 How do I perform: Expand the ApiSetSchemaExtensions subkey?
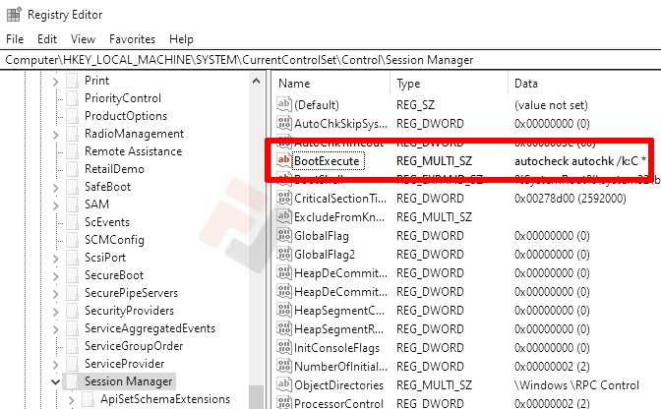coord(71,400)
